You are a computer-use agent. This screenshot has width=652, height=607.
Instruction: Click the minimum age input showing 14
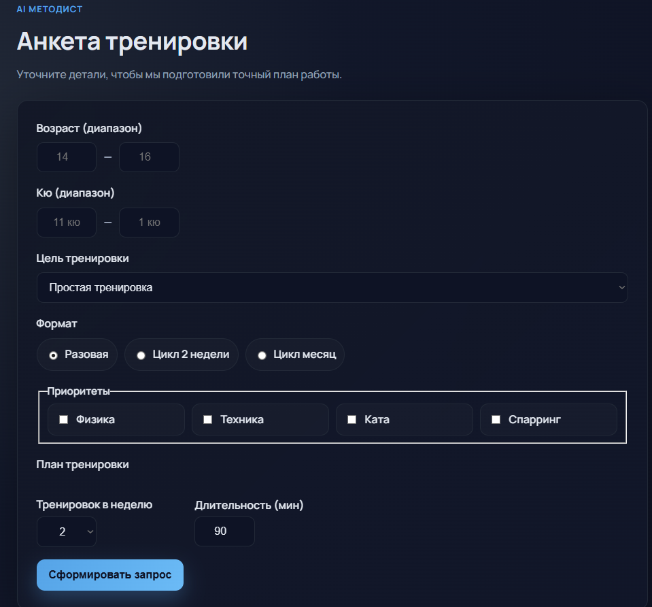pos(66,157)
